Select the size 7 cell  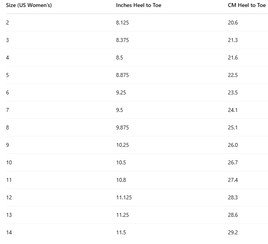[7, 110]
